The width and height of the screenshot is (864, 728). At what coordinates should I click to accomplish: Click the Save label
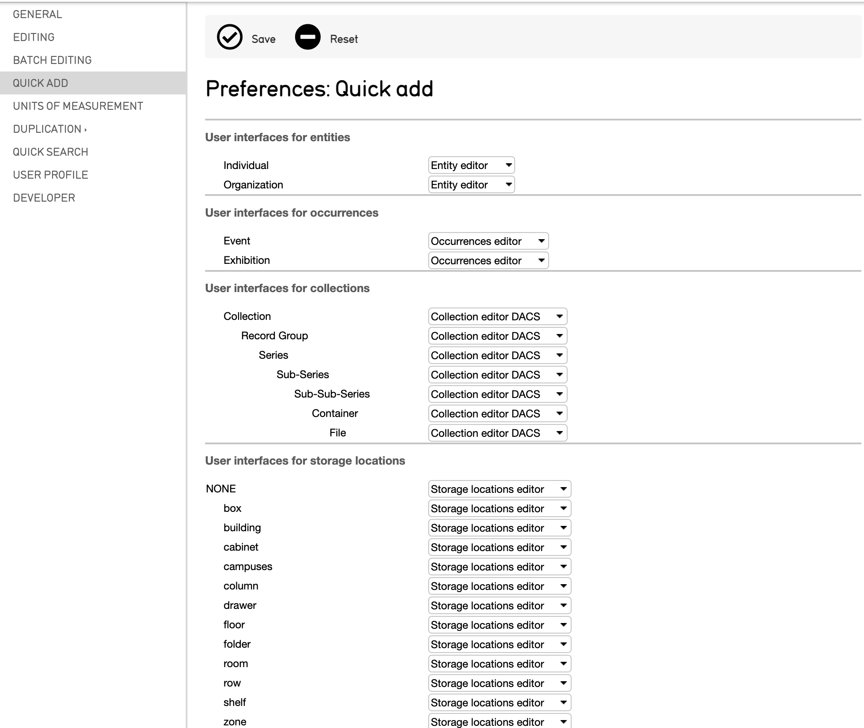(x=263, y=39)
